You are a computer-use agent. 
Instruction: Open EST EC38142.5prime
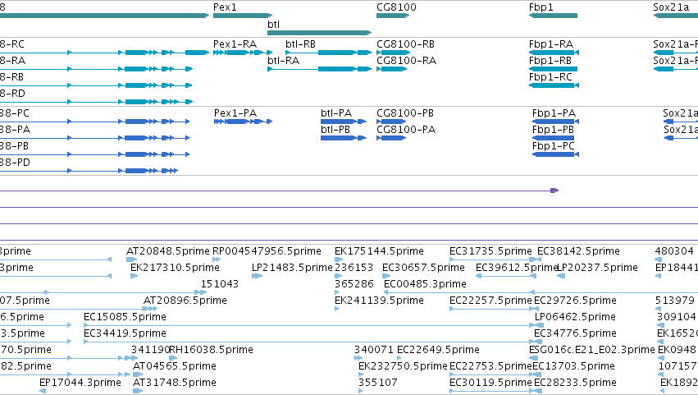pos(578,251)
